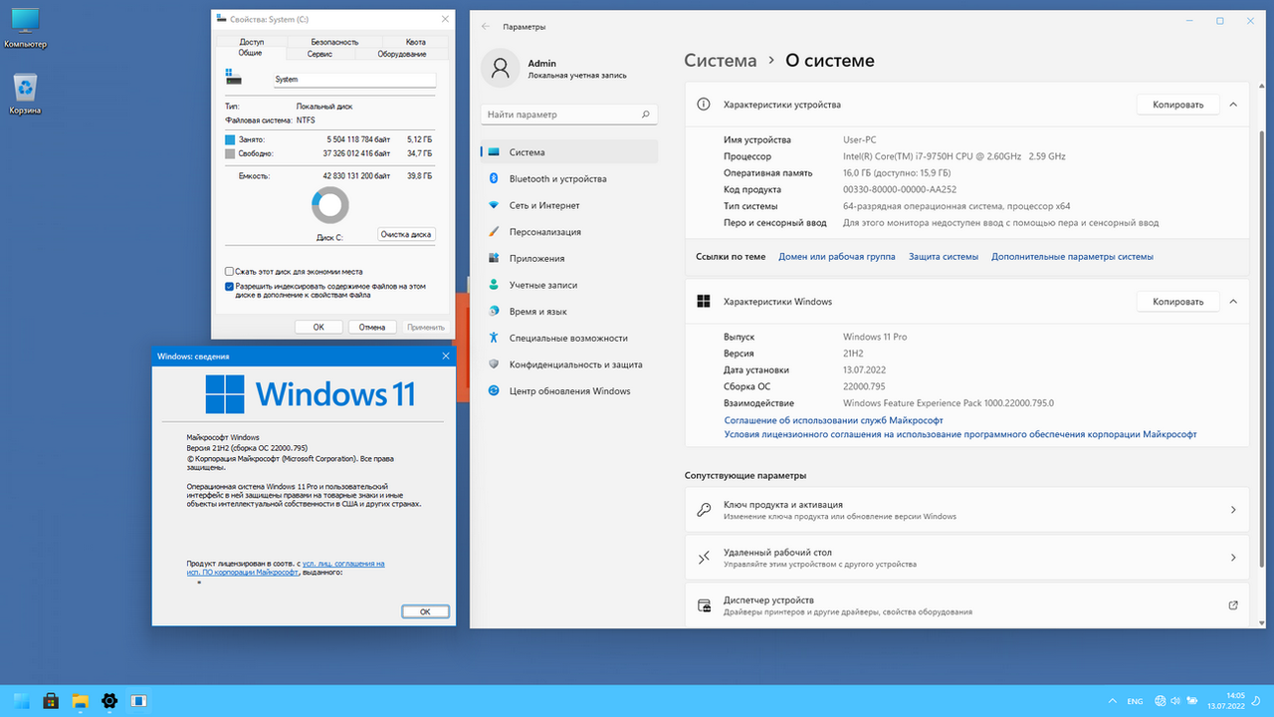Click Очистка диска button

(407, 234)
